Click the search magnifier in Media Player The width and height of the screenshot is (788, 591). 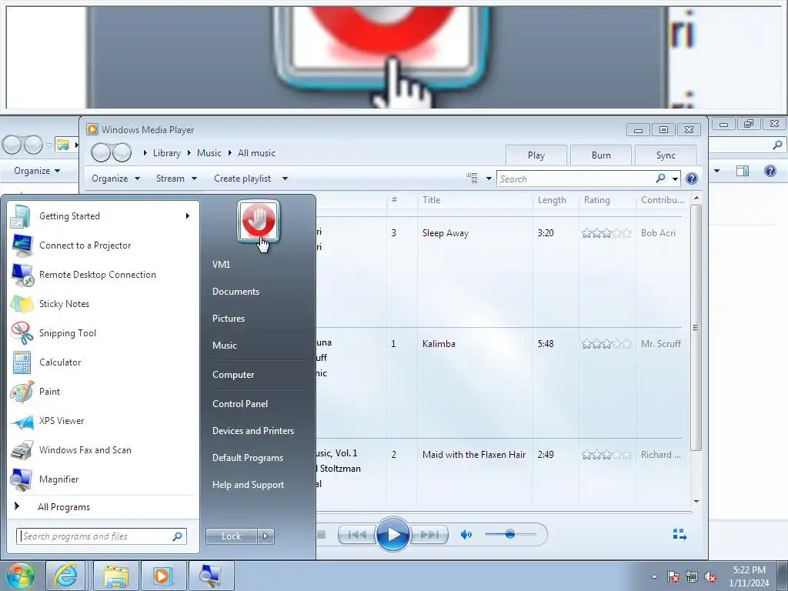[x=660, y=179]
